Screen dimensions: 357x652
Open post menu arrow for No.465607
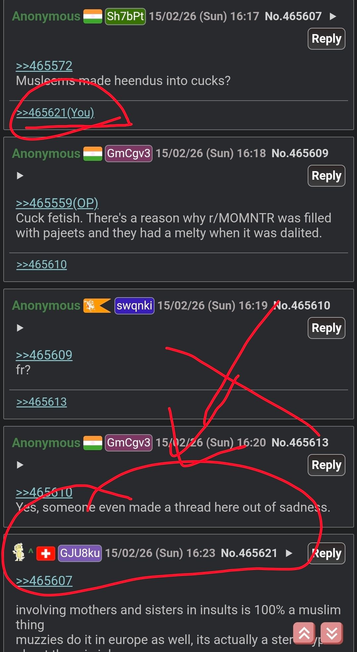tap(333, 16)
